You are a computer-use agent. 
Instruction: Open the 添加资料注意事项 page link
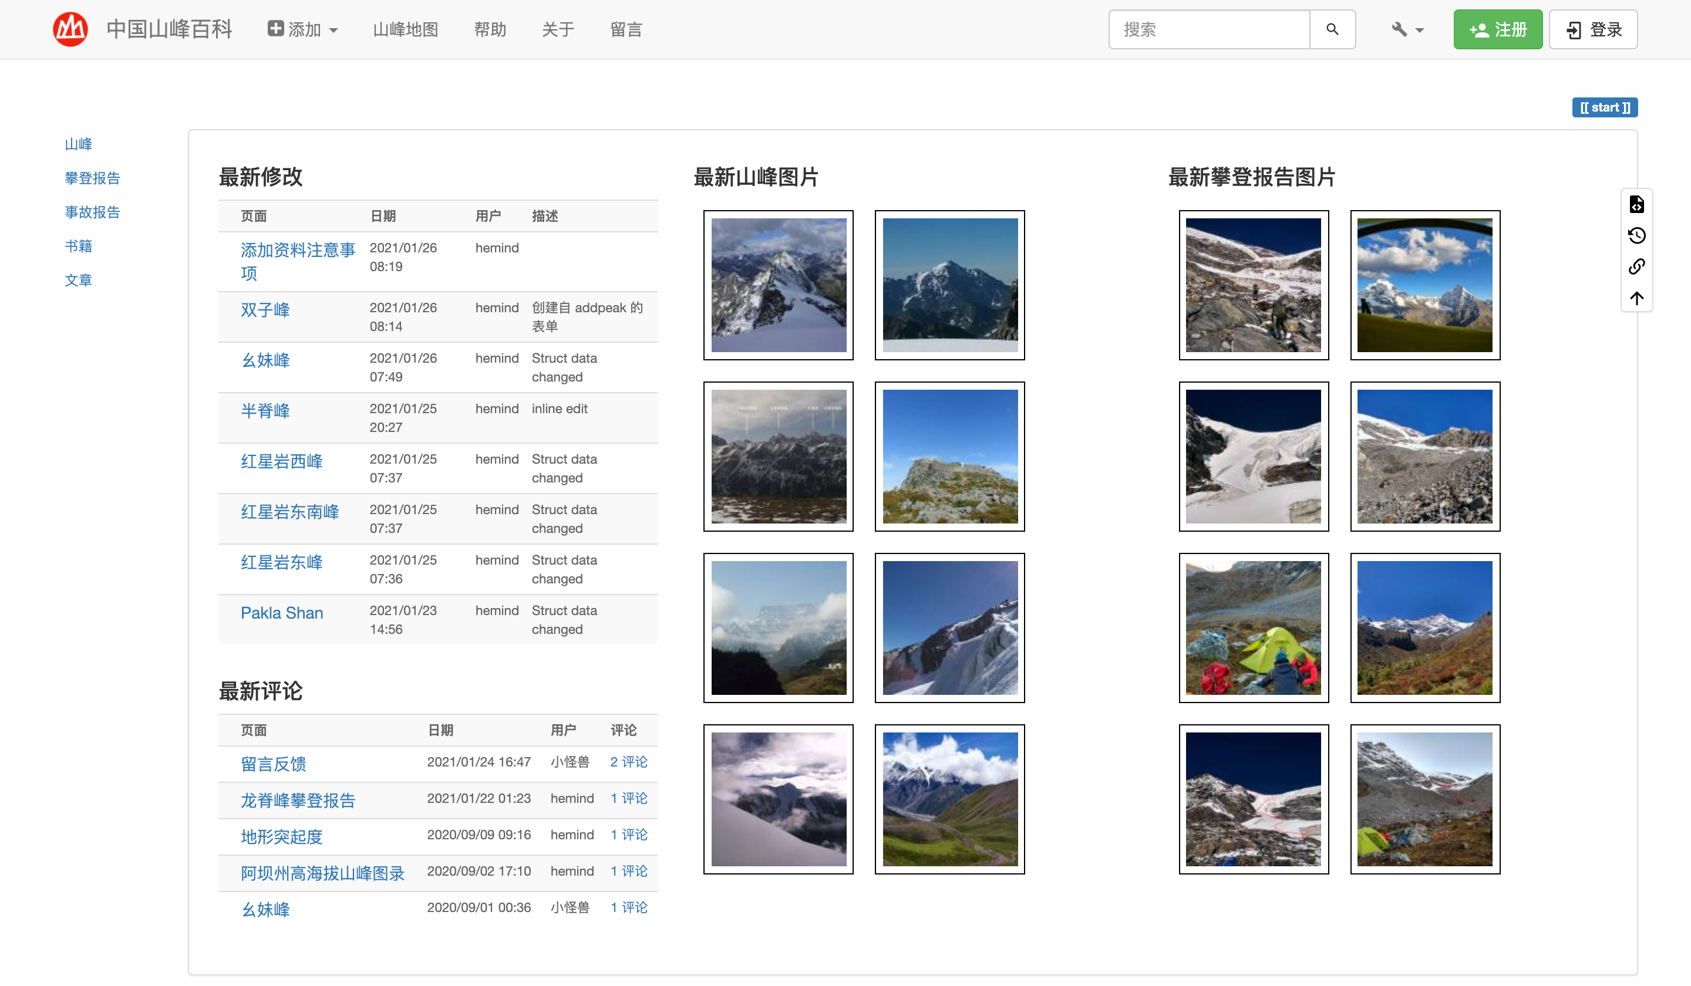point(298,262)
